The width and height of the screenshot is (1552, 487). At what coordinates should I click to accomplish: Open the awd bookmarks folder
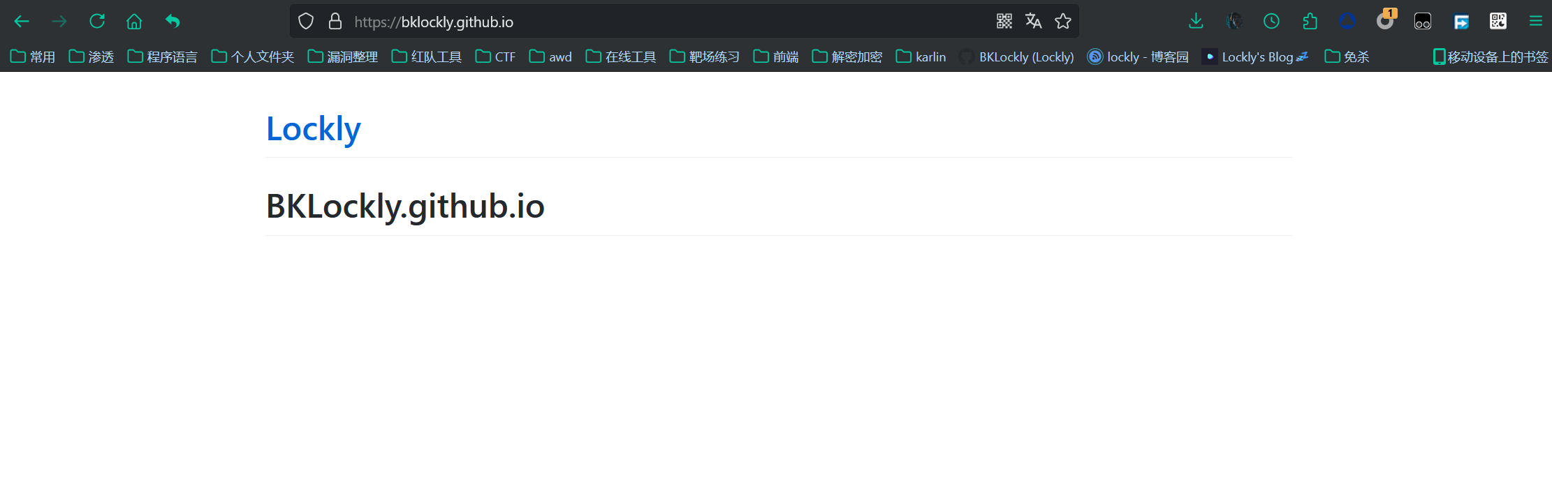pos(550,57)
